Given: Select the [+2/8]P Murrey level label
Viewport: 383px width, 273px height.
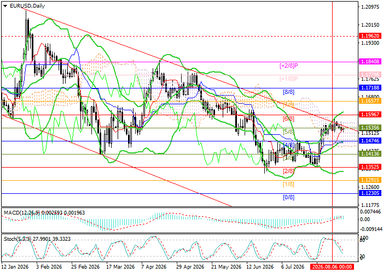Looking at the screenshot, I should pyautogui.click(x=289, y=66).
